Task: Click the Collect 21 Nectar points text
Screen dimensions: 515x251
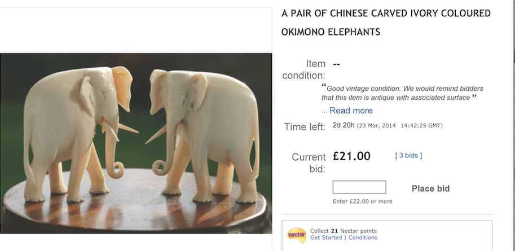Action: 343,231
